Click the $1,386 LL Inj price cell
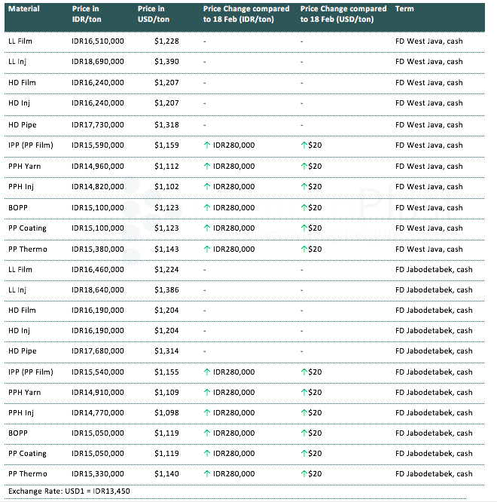This screenshot has width=497, height=502. [167, 289]
